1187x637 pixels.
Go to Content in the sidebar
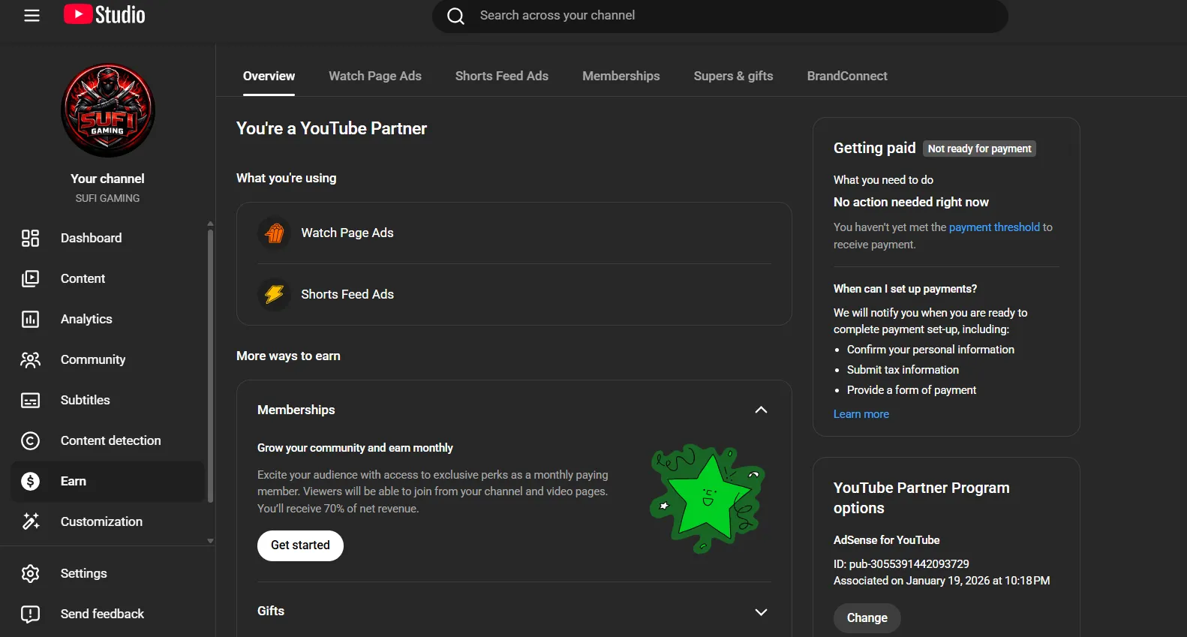[108, 278]
